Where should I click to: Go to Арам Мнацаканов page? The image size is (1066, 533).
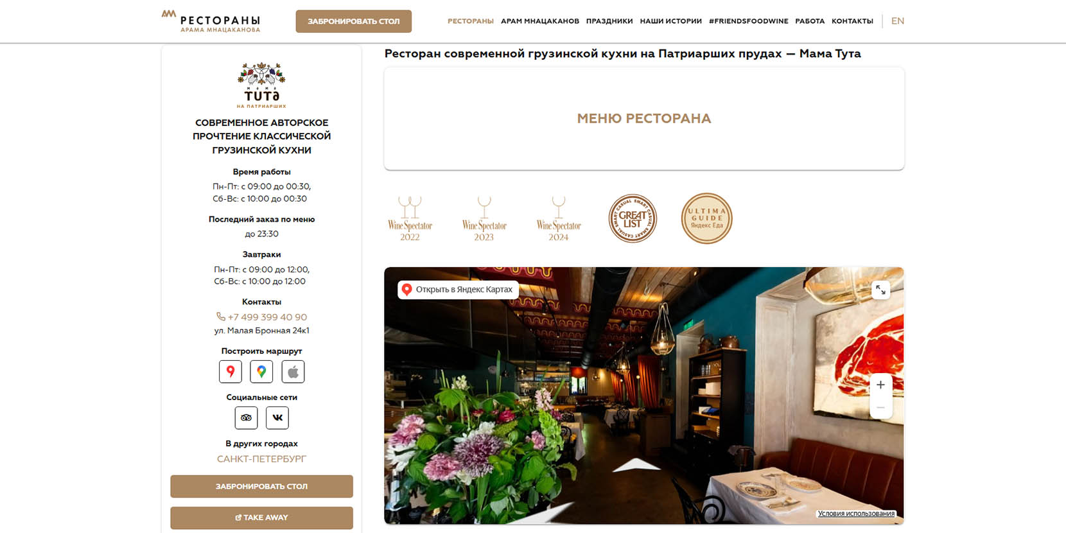(x=540, y=21)
